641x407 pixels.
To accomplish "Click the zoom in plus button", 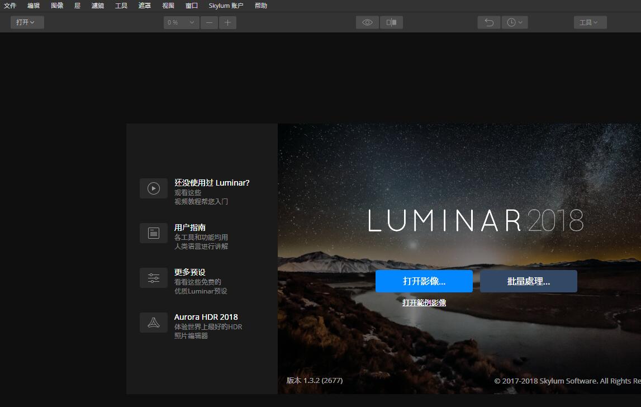I will coord(227,22).
